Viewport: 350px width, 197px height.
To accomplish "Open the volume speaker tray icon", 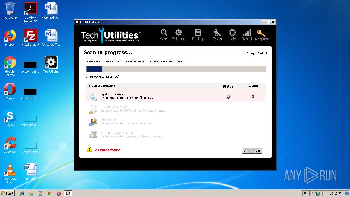I will (324, 193).
